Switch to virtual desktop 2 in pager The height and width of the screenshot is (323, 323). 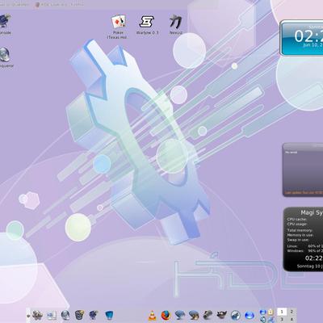(292, 312)
